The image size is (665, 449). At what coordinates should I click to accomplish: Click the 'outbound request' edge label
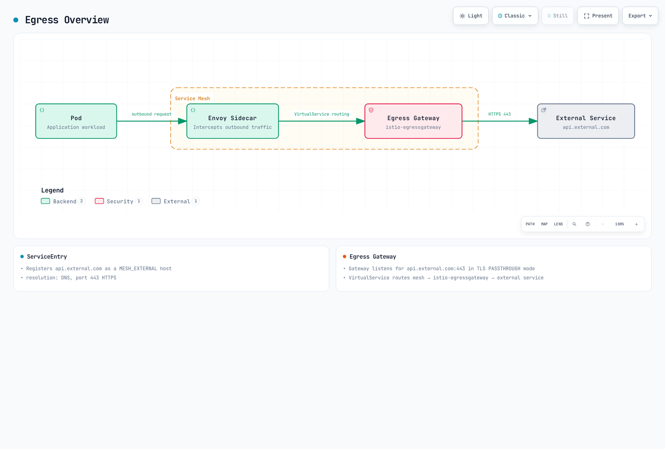pos(152,114)
